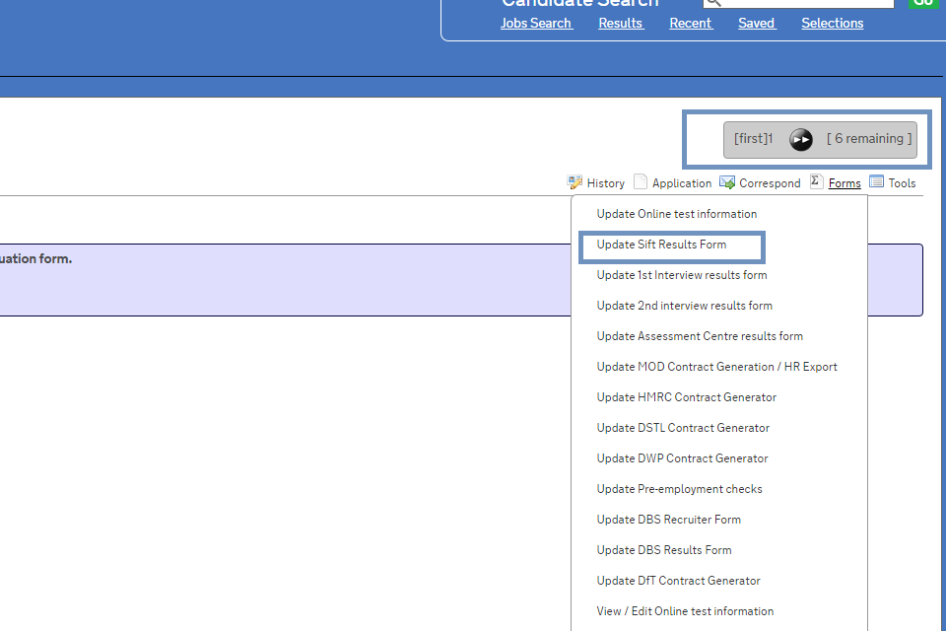Select Update 1st Interview results form
Screen dimensions: 946x631
pos(682,275)
